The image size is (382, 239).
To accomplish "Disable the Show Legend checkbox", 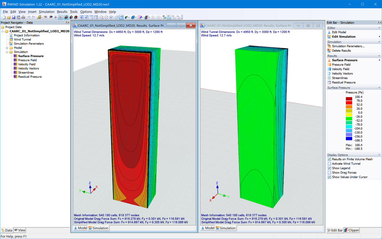I will 330,168.
